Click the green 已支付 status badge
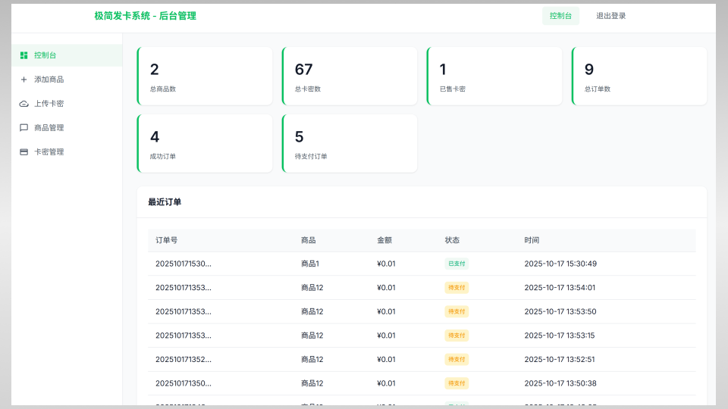This screenshot has width=728, height=409. (457, 264)
